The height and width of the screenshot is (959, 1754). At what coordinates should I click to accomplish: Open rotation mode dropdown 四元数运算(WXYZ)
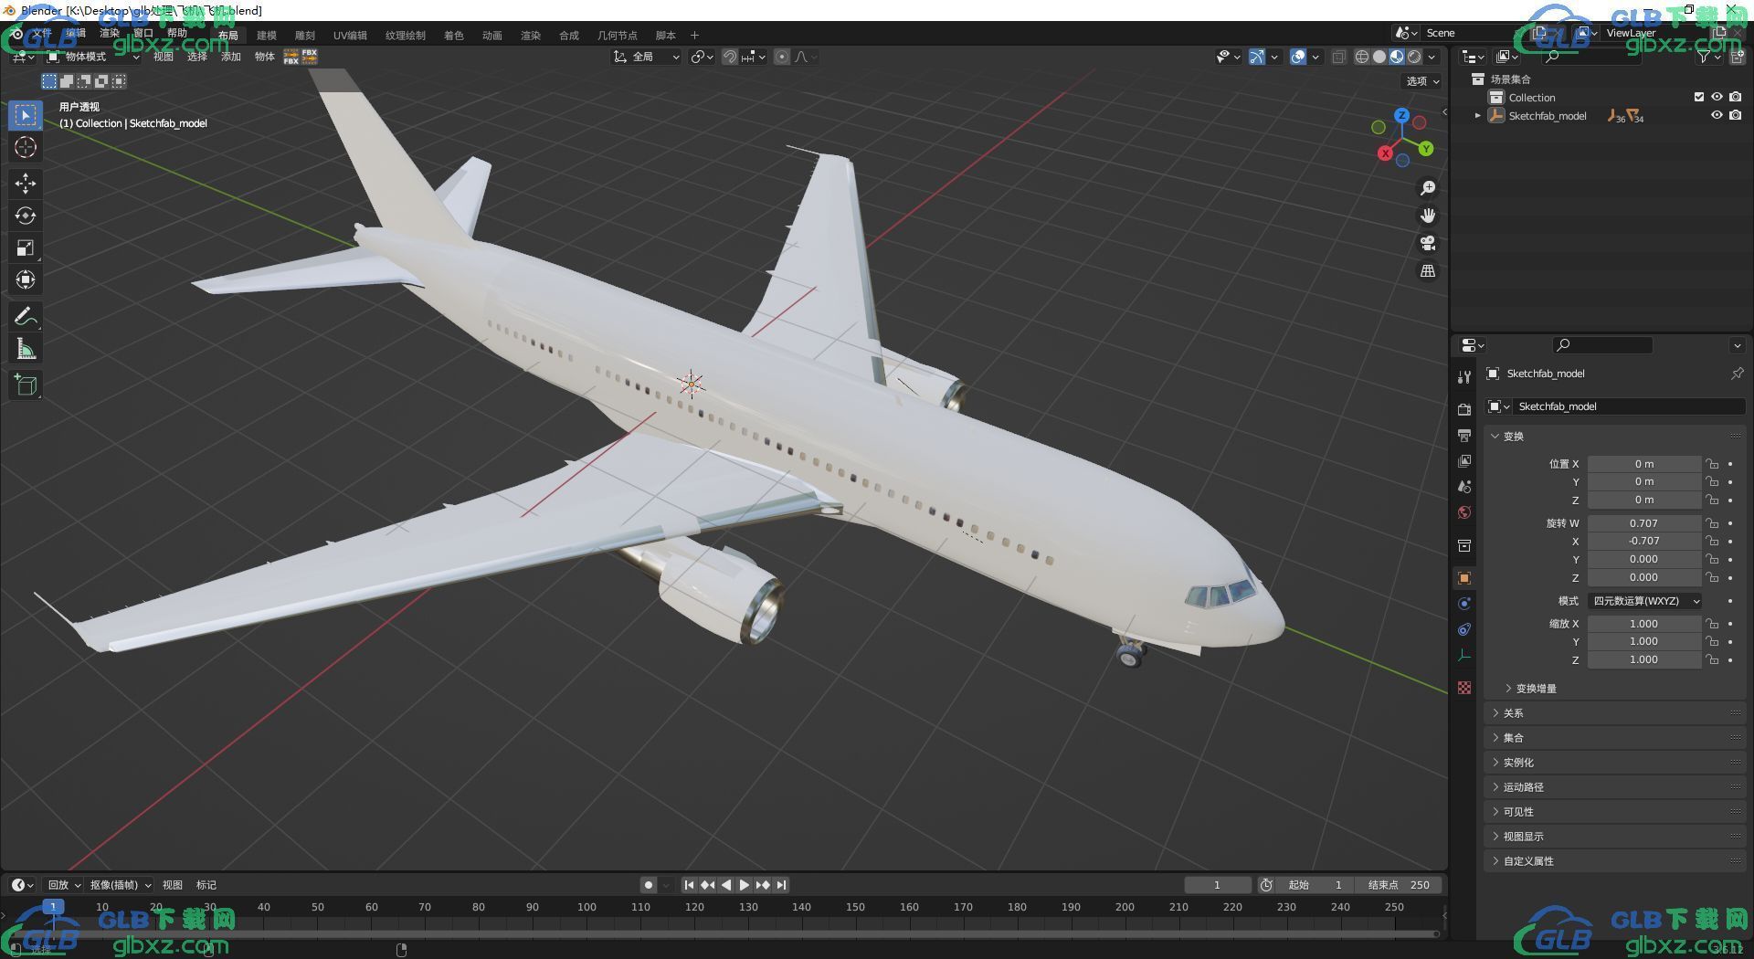coord(1644,601)
